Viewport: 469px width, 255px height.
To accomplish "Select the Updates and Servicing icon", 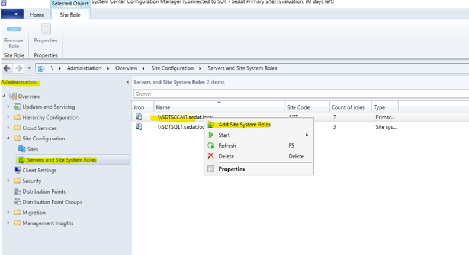I will (x=17, y=106).
